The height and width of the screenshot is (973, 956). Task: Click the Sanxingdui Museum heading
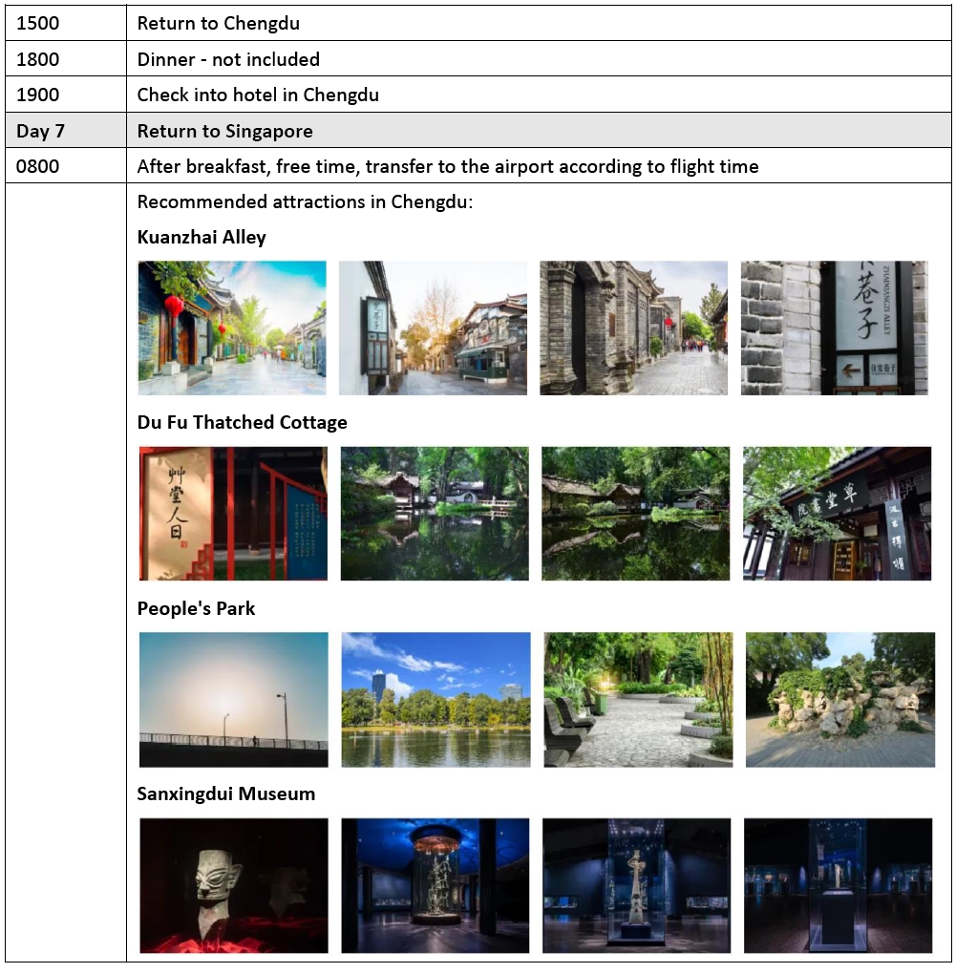tap(225, 794)
